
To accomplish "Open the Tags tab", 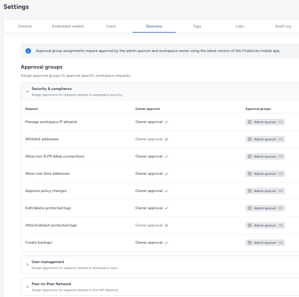I will pyautogui.click(x=197, y=26).
